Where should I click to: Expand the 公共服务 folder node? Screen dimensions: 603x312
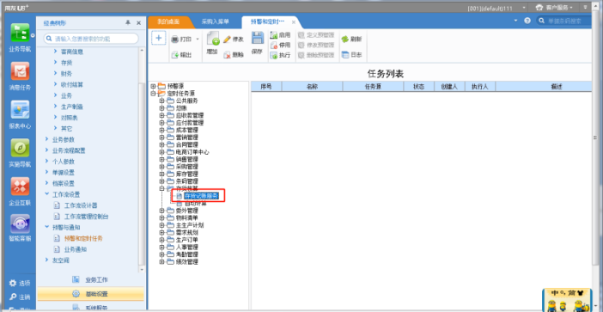161,101
